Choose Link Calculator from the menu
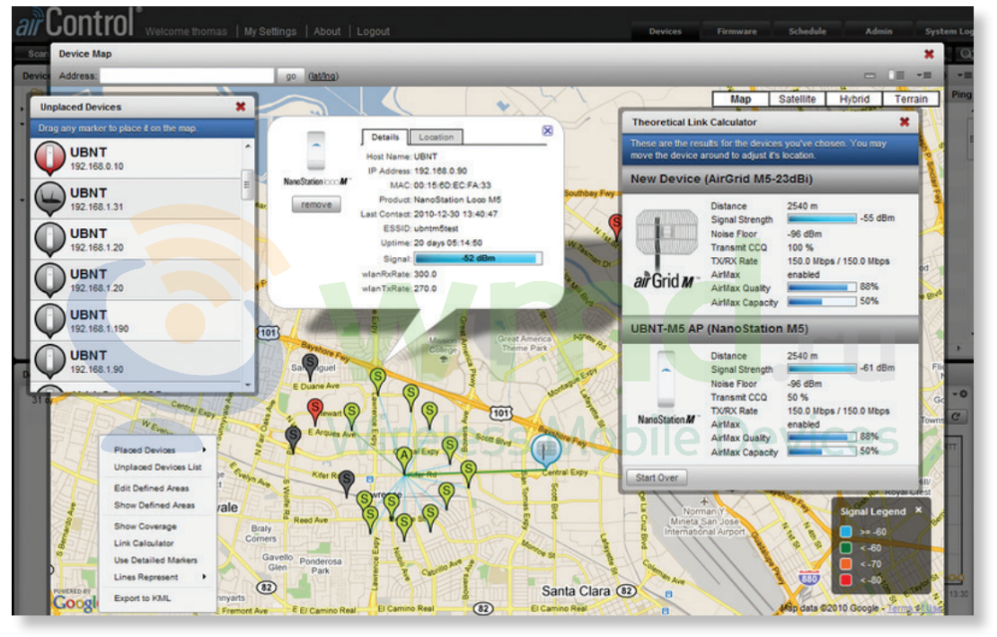 [x=144, y=543]
